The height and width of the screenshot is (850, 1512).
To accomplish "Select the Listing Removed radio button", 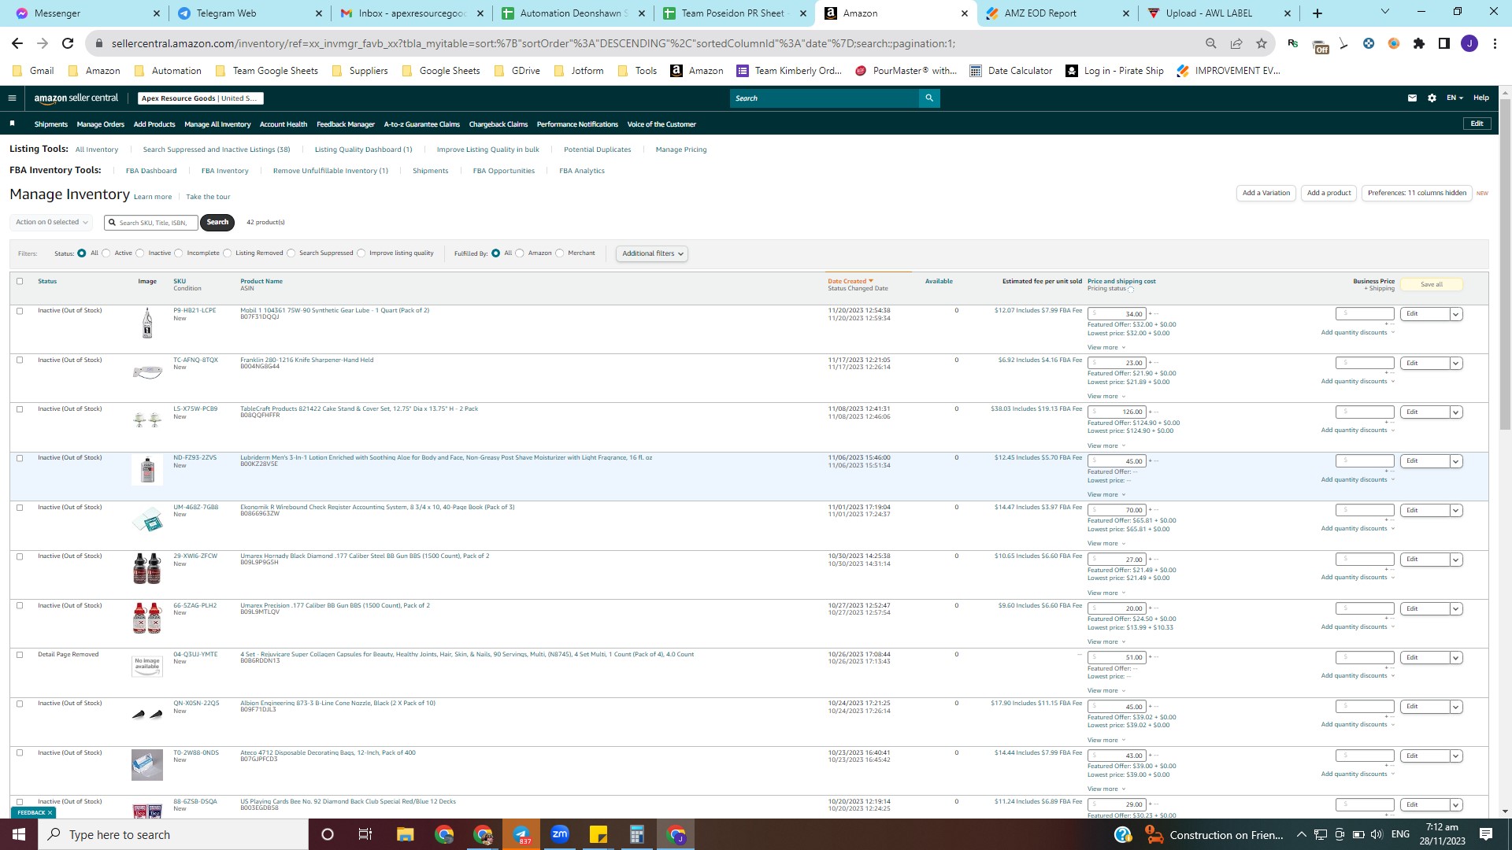I will click(228, 253).
